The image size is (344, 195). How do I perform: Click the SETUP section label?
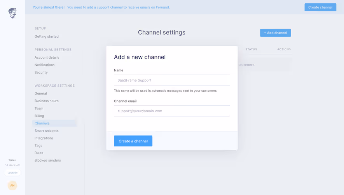pyautogui.click(x=40, y=28)
